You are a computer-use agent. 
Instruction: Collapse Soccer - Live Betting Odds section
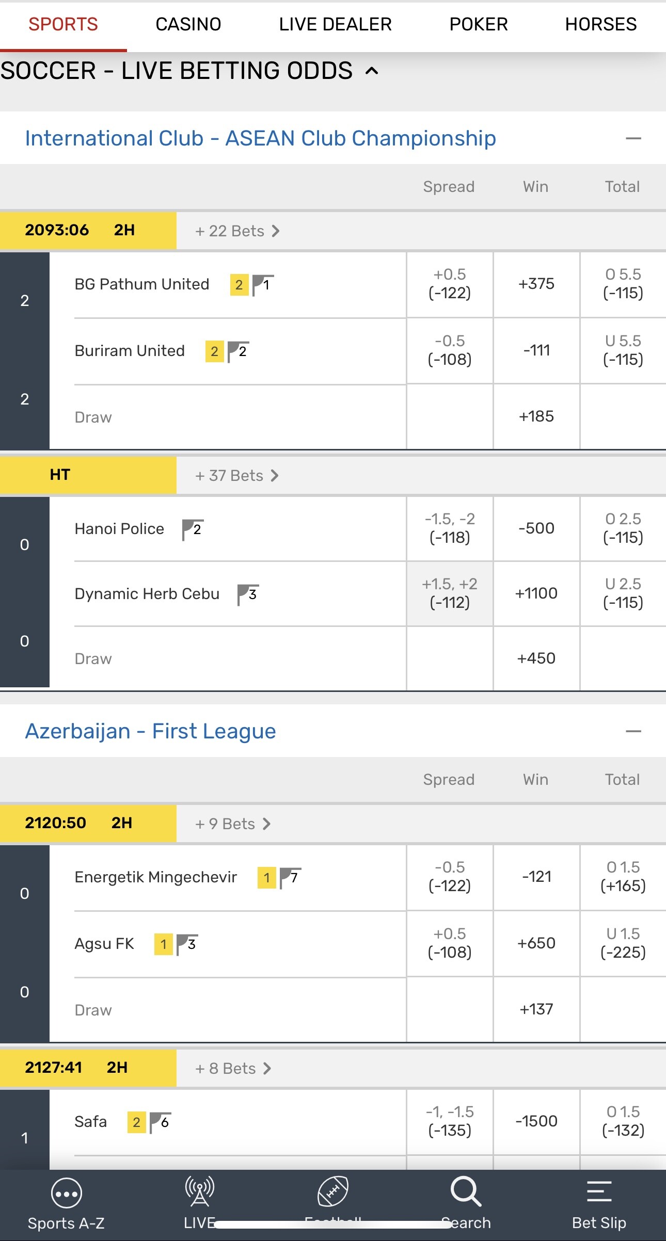point(372,71)
